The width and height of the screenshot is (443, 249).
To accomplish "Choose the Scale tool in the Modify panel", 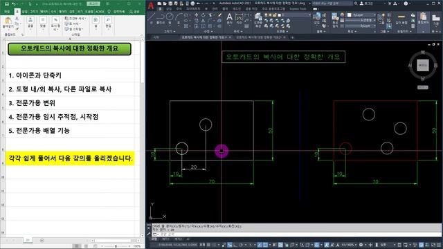I will pos(204,26).
